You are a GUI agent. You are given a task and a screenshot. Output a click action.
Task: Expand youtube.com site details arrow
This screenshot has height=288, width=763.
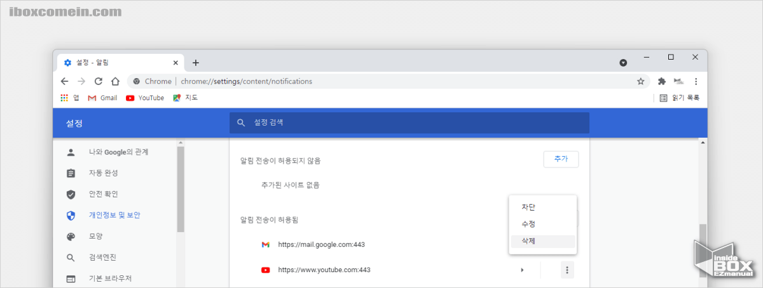(522, 270)
